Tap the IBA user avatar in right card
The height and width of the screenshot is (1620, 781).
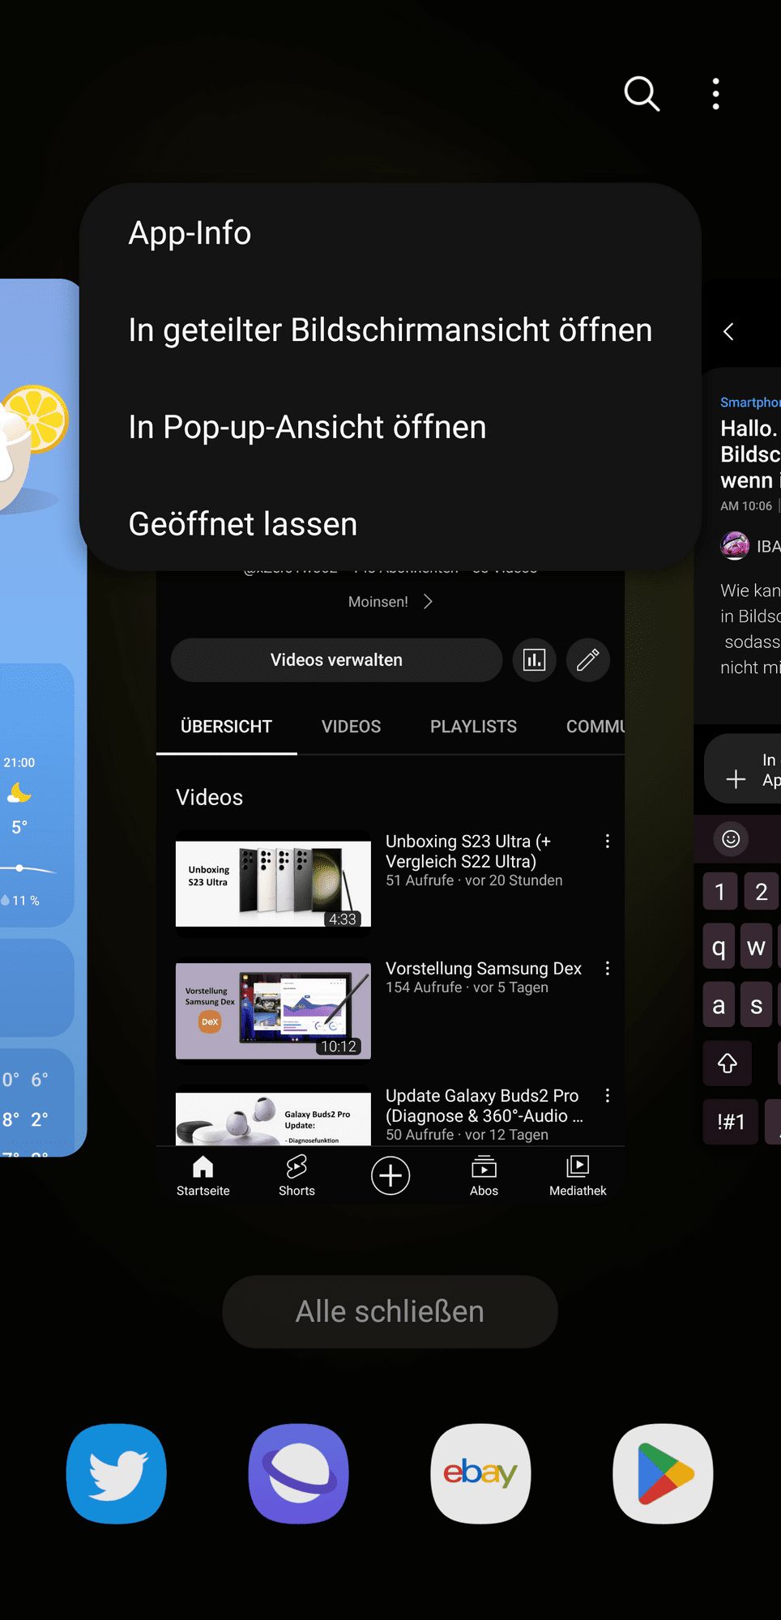pos(735,546)
